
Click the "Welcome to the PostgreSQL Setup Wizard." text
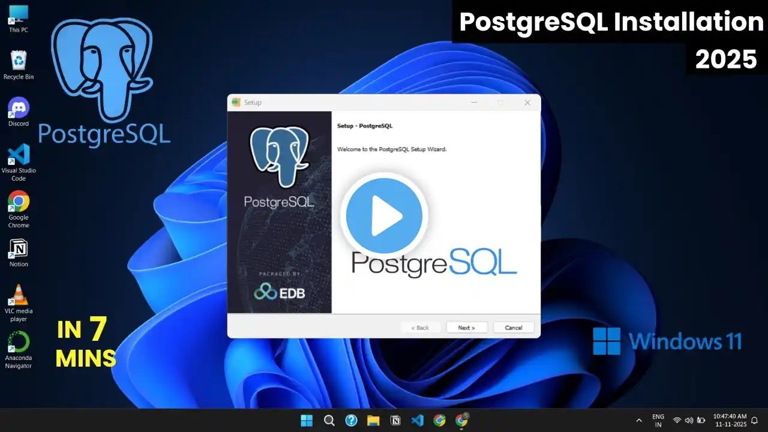point(392,149)
